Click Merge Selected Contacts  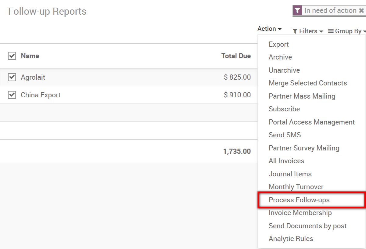[x=307, y=83]
